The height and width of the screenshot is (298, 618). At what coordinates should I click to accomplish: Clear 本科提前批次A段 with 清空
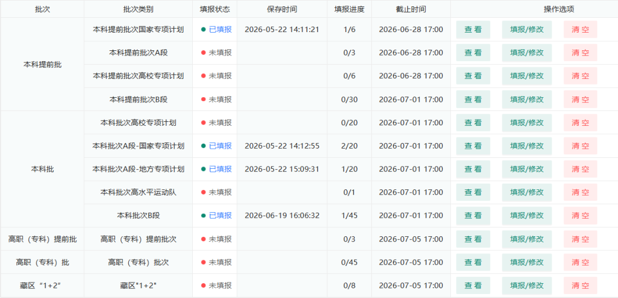click(x=580, y=53)
